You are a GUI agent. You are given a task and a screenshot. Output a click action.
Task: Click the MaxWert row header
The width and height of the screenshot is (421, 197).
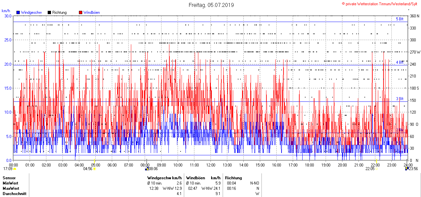11,188
